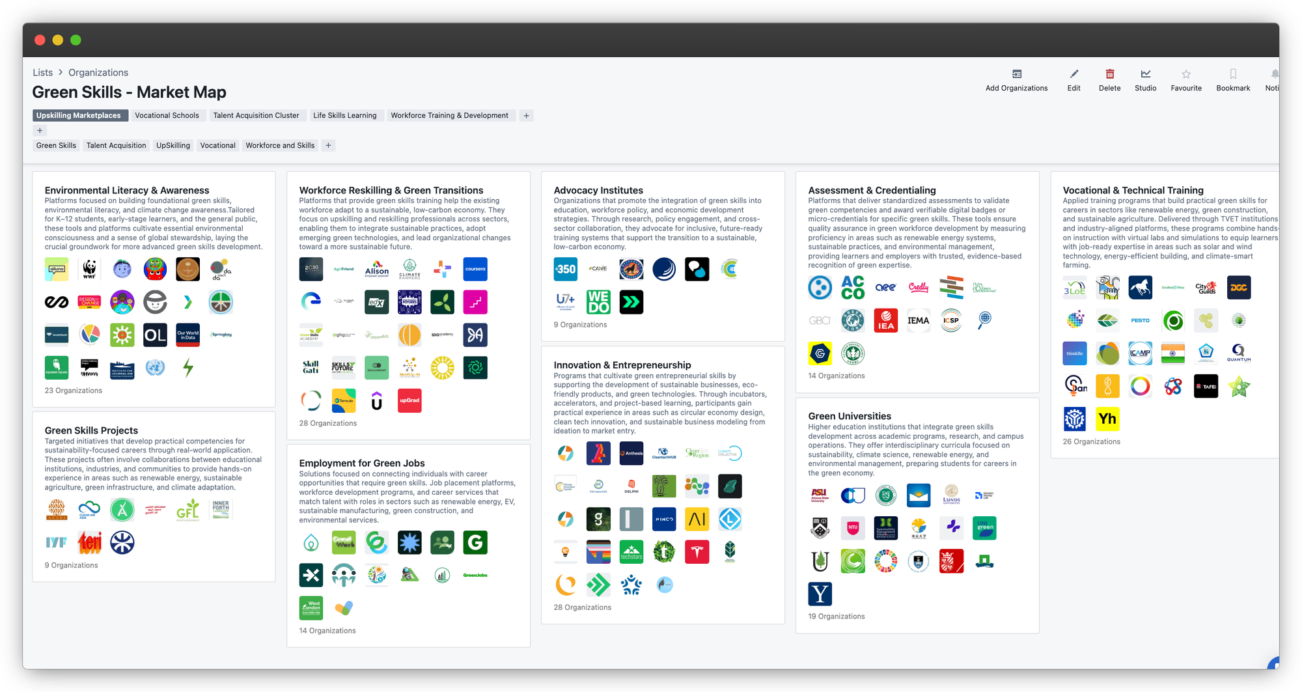This screenshot has width=1302, height=692.
Task: Open the red teri logo
Action: (x=89, y=542)
